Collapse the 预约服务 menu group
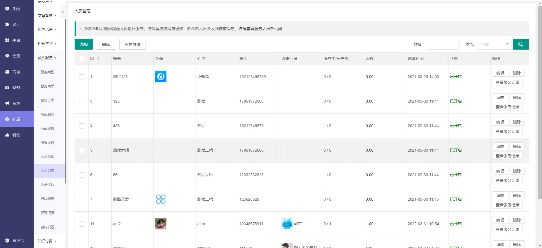Viewport: 542px width, 248px height. pos(47,58)
